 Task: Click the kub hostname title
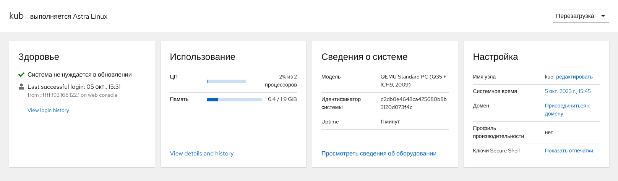[x=16, y=16]
